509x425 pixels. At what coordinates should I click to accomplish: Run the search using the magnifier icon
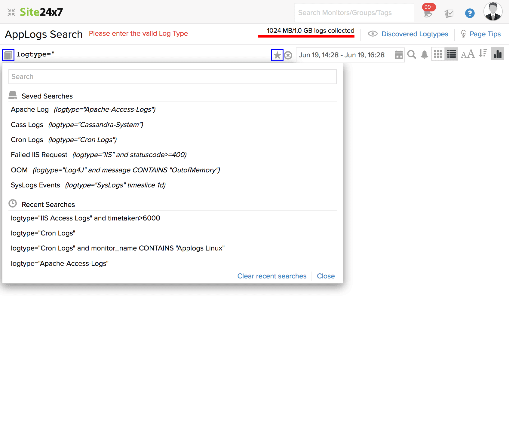[412, 55]
